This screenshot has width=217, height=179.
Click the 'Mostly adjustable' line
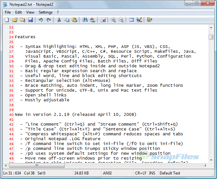coord(47,100)
